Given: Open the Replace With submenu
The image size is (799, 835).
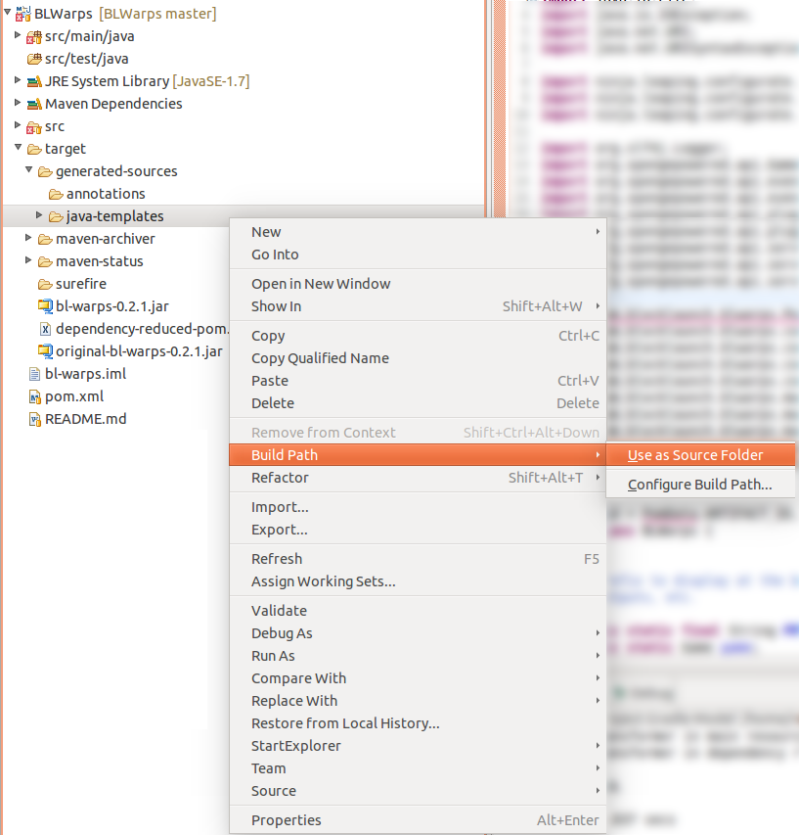Looking at the screenshot, I should (x=418, y=701).
